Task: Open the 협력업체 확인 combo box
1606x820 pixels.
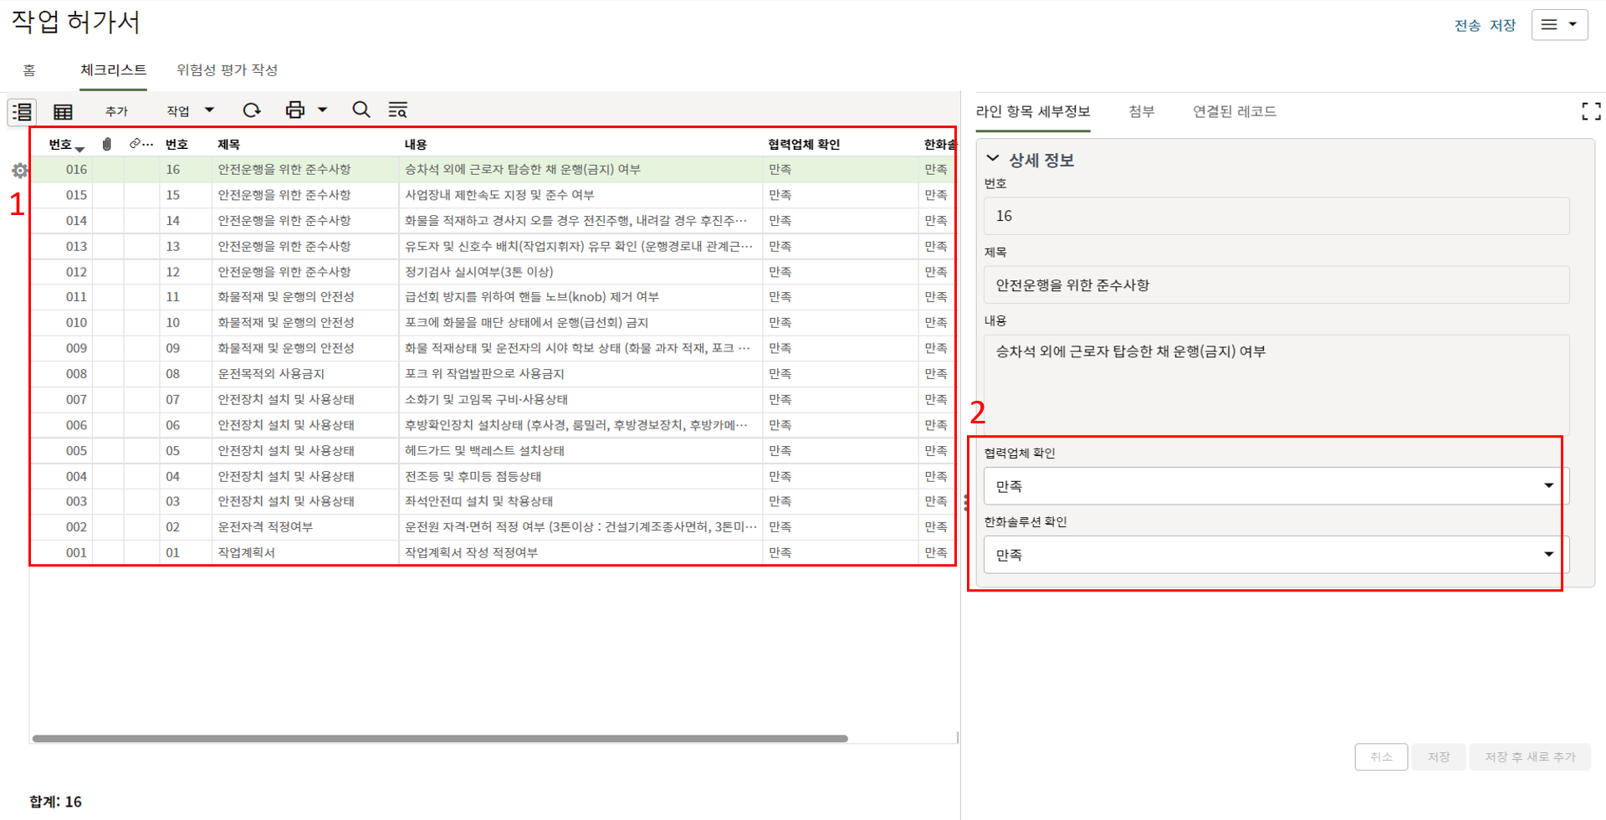Action: click(1275, 486)
